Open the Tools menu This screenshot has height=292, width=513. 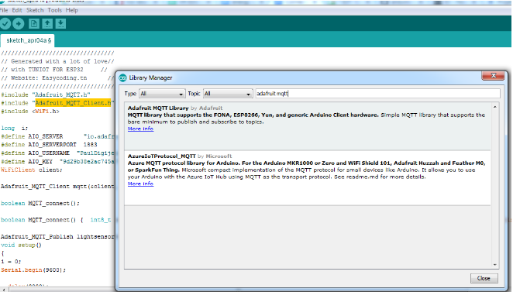(54, 10)
